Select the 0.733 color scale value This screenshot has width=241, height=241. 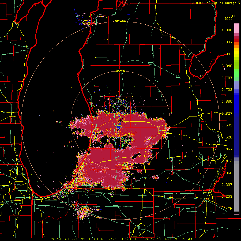coord(227,90)
